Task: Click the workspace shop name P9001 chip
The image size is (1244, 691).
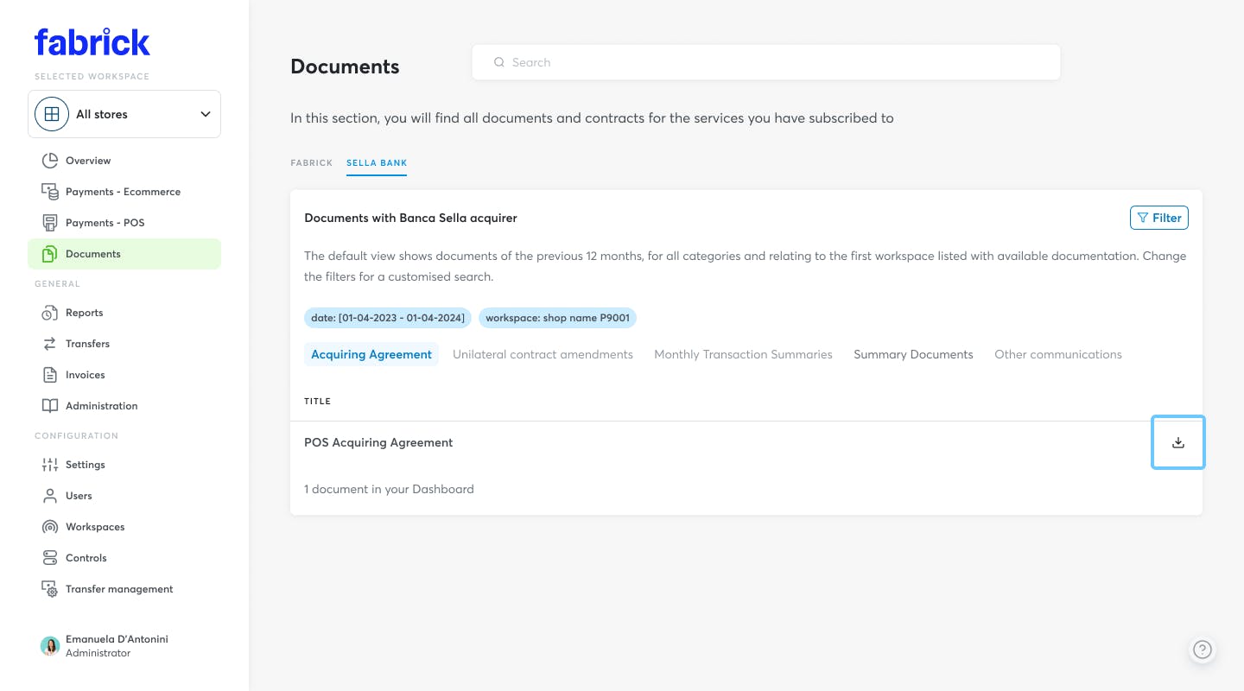Action: point(557,318)
